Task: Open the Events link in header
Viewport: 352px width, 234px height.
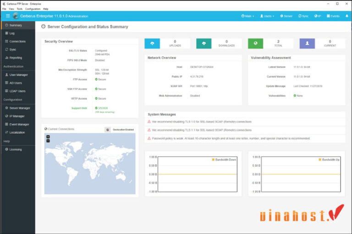Action: [x=333, y=16]
